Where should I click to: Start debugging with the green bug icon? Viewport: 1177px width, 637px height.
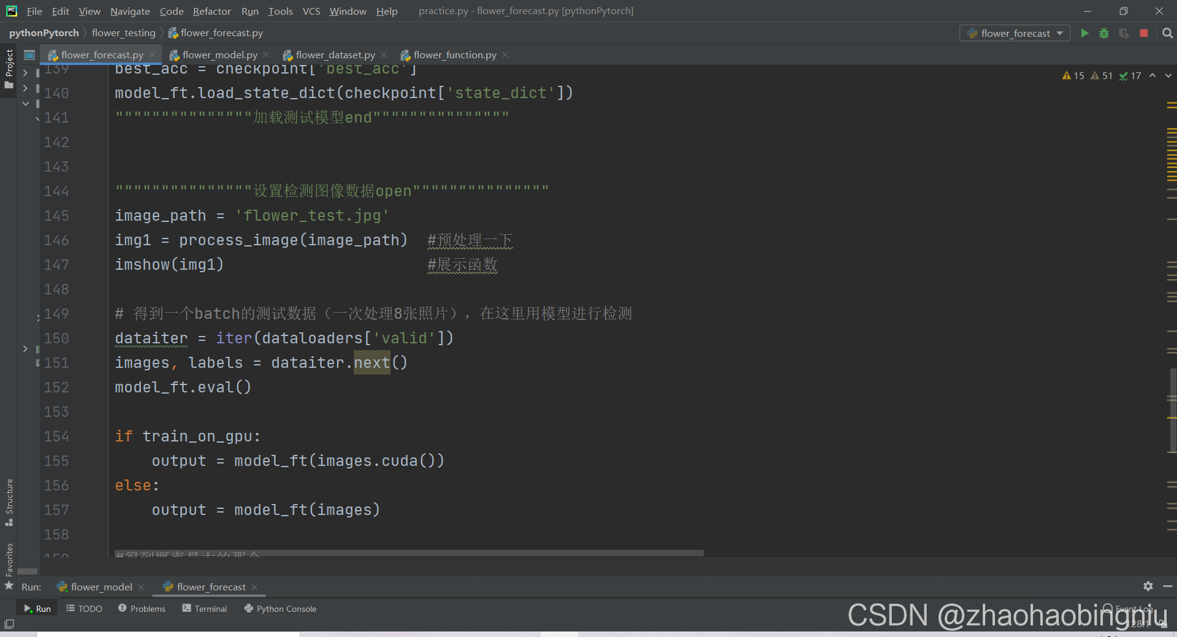[x=1104, y=33]
